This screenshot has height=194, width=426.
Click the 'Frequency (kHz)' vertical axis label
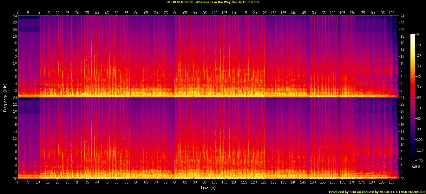coord(5,97)
